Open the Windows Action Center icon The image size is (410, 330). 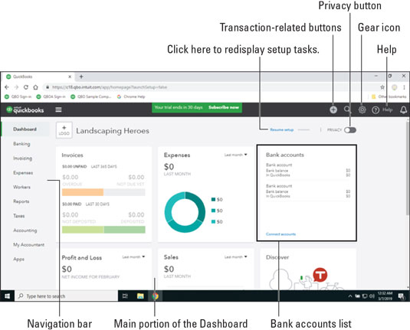[402, 296]
